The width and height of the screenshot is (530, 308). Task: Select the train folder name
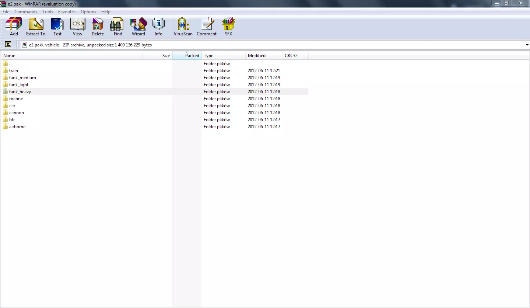click(14, 71)
